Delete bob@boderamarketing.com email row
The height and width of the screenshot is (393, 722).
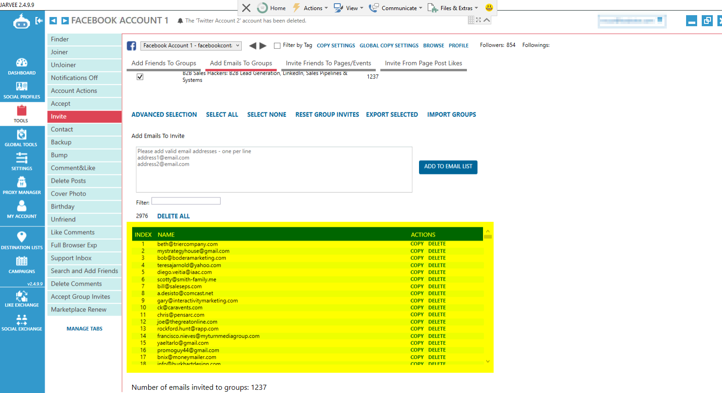[x=437, y=258]
